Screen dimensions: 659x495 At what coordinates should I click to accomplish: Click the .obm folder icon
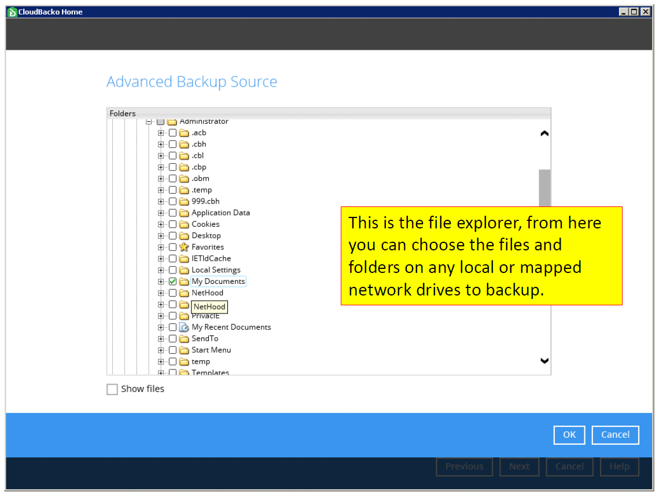click(184, 179)
